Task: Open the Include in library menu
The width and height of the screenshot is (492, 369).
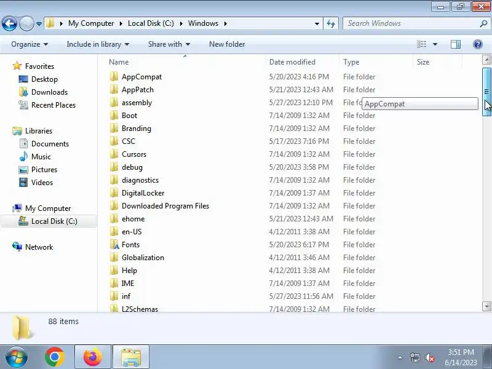Action: click(98, 44)
